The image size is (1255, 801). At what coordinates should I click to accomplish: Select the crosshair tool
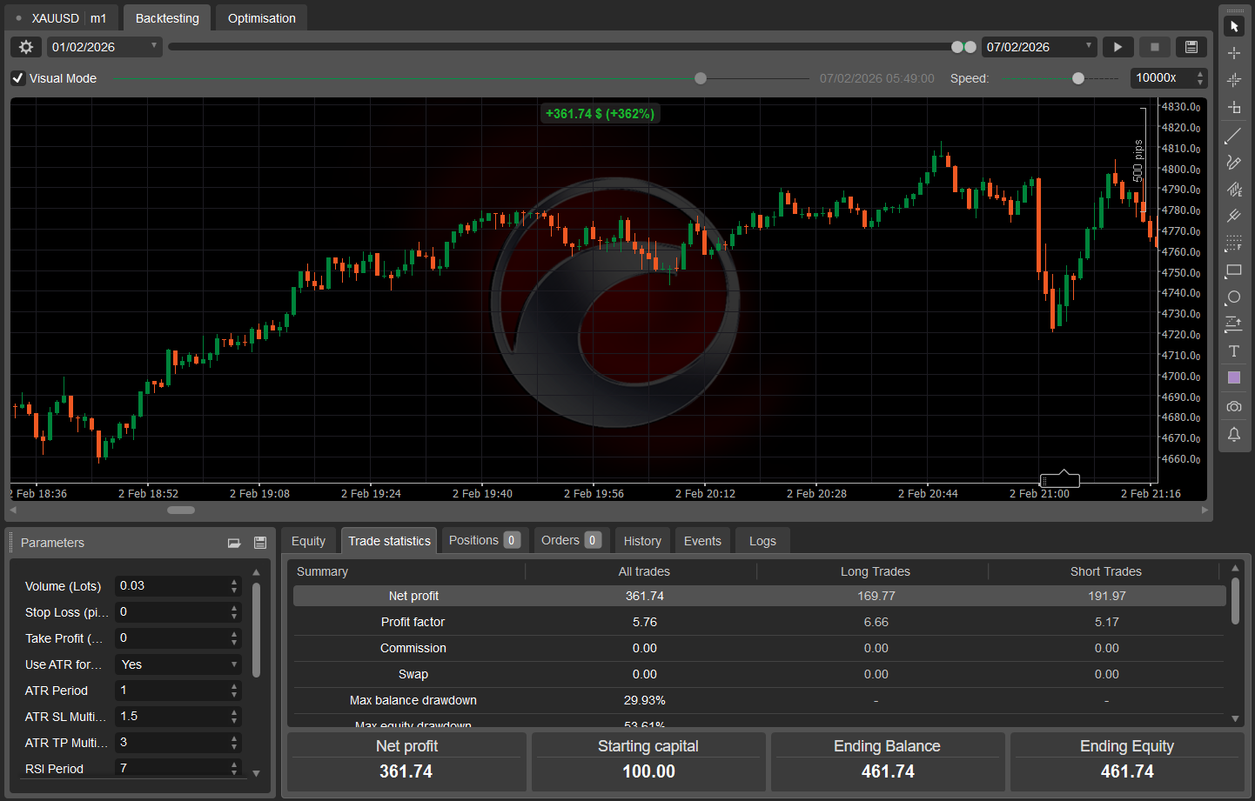1234,52
